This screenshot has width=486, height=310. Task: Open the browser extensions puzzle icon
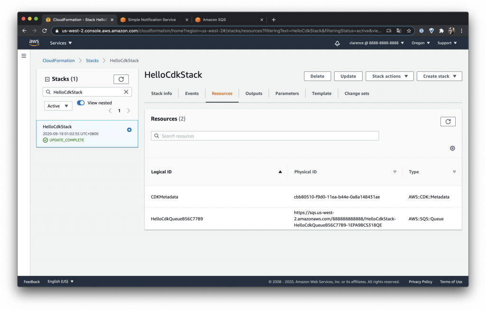[441, 31]
